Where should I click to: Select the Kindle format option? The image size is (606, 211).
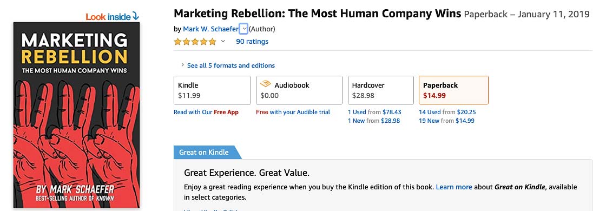click(212, 90)
